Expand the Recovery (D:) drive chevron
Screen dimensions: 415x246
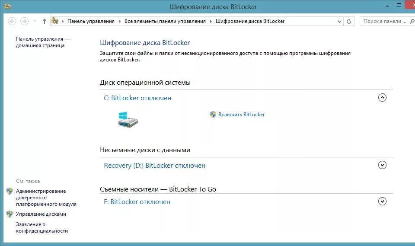[x=382, y=165]
